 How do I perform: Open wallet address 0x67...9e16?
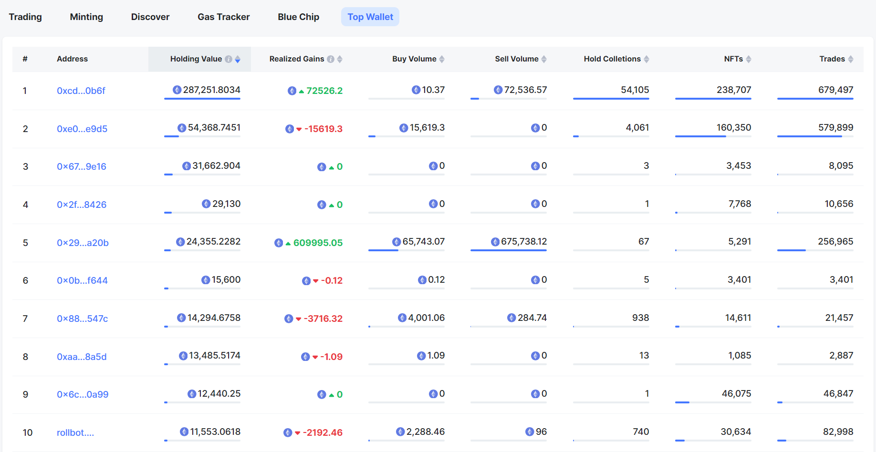(82, 166)
